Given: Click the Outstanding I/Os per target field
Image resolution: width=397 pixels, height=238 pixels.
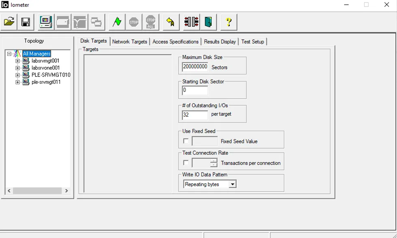Looking at the screenshot, I should 195,115.
